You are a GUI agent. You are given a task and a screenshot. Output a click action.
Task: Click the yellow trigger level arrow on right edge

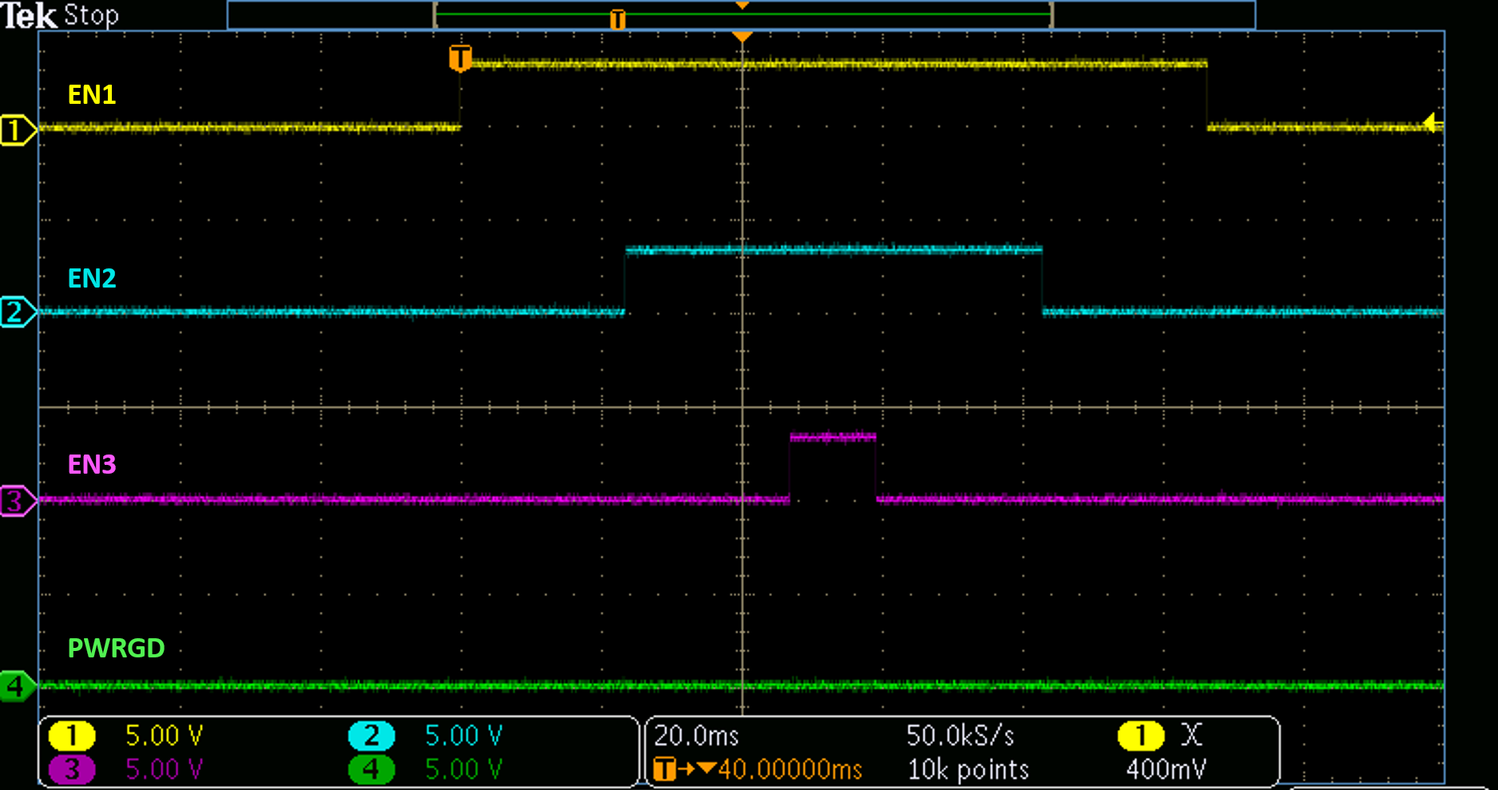(1432, 122)
